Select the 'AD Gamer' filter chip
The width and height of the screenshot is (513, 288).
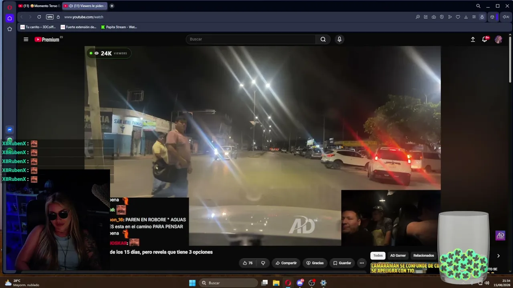(398, 256)
